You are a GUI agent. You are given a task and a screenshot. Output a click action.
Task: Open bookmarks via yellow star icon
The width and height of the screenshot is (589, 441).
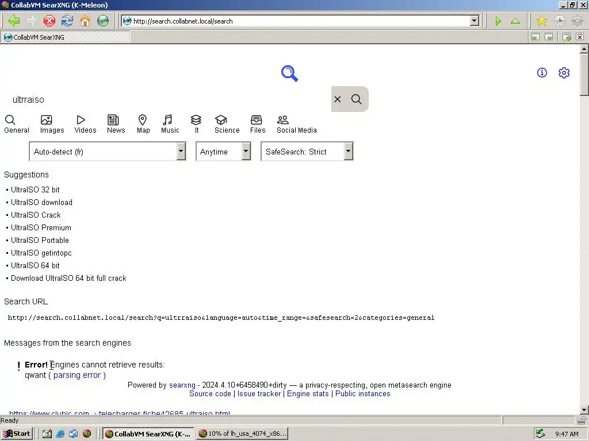click(542, 21)
